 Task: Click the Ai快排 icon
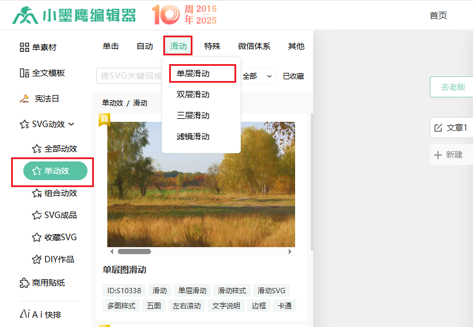[x=24, y=314]
